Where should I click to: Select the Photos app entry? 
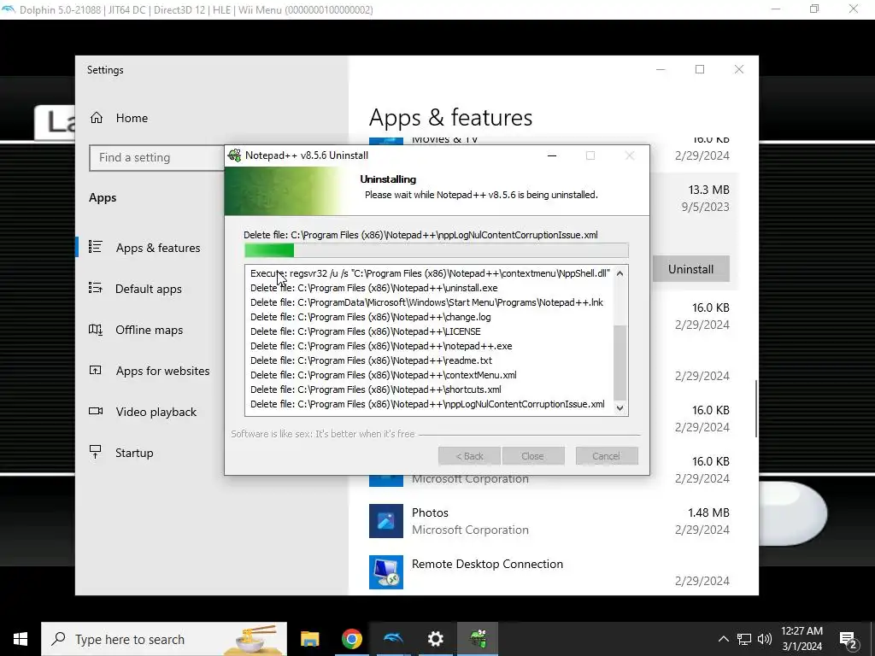coord(549,521)
